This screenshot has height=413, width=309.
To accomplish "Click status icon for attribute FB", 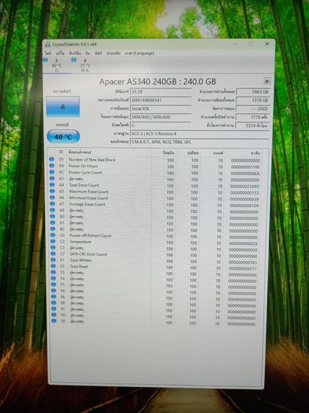I will point(54,302).
